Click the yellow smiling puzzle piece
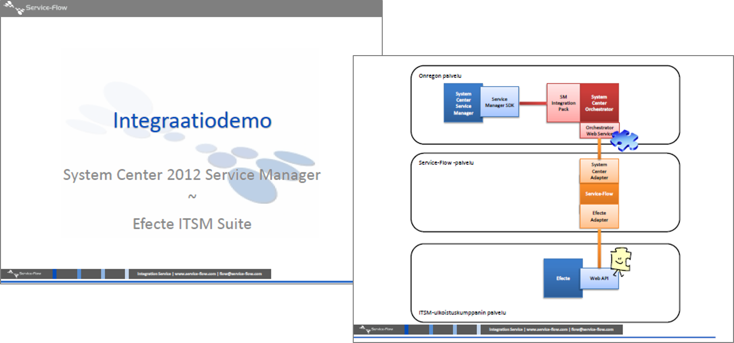 tap(620, 260)
